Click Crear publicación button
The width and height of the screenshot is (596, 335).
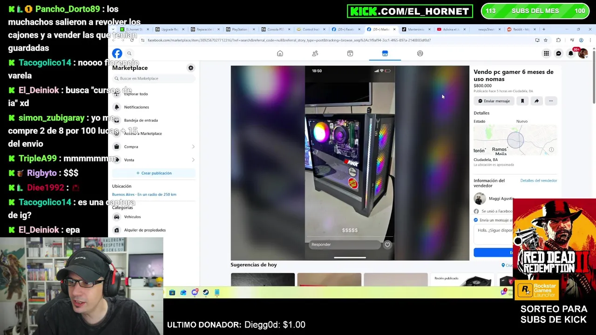[154, 173]
